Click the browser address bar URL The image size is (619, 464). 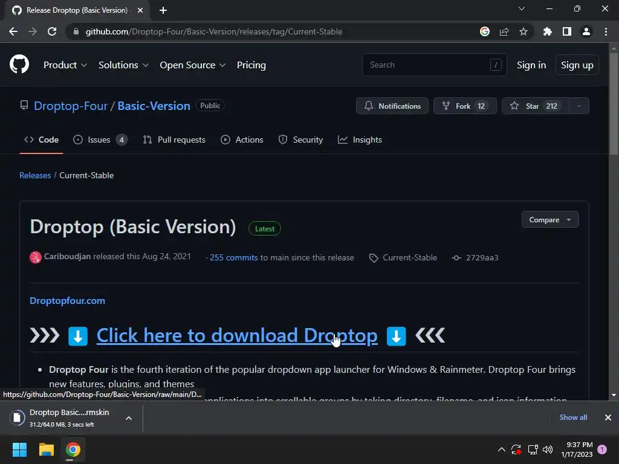[x=214, y=31]
